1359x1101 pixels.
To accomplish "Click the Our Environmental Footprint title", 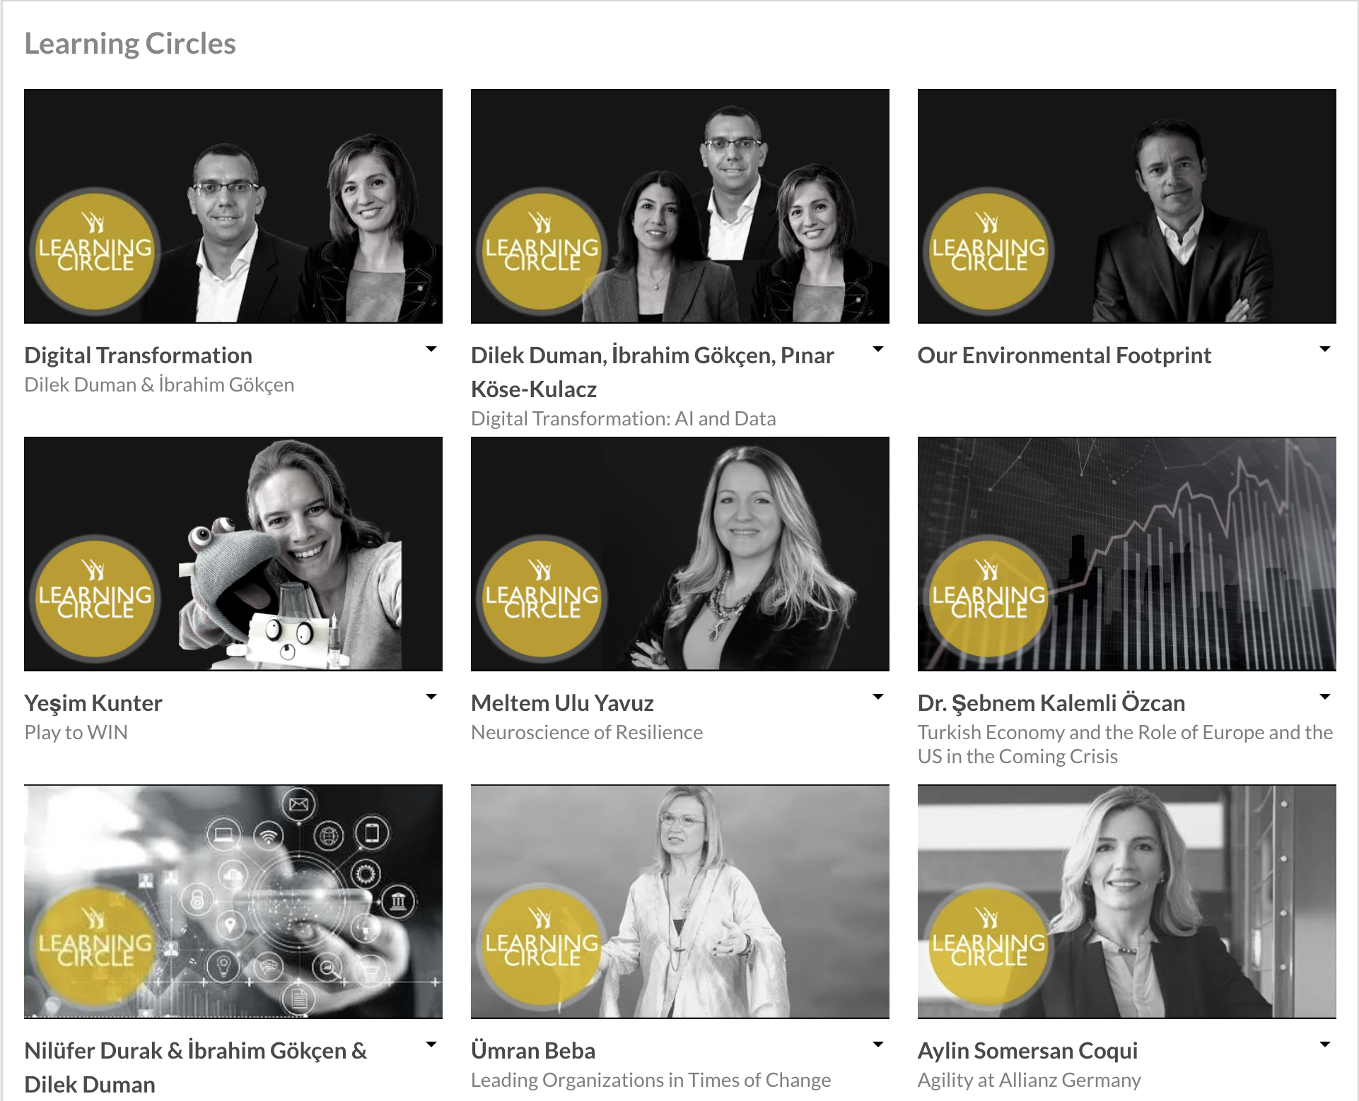I will point(1064,355).
